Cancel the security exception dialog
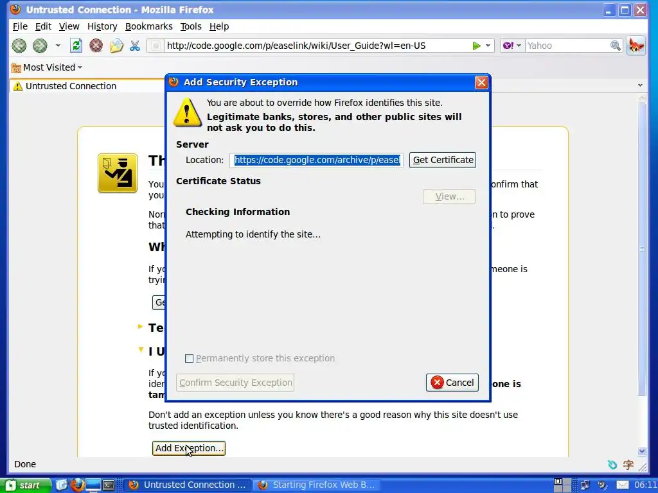658x493 pixels. [452, 383]
